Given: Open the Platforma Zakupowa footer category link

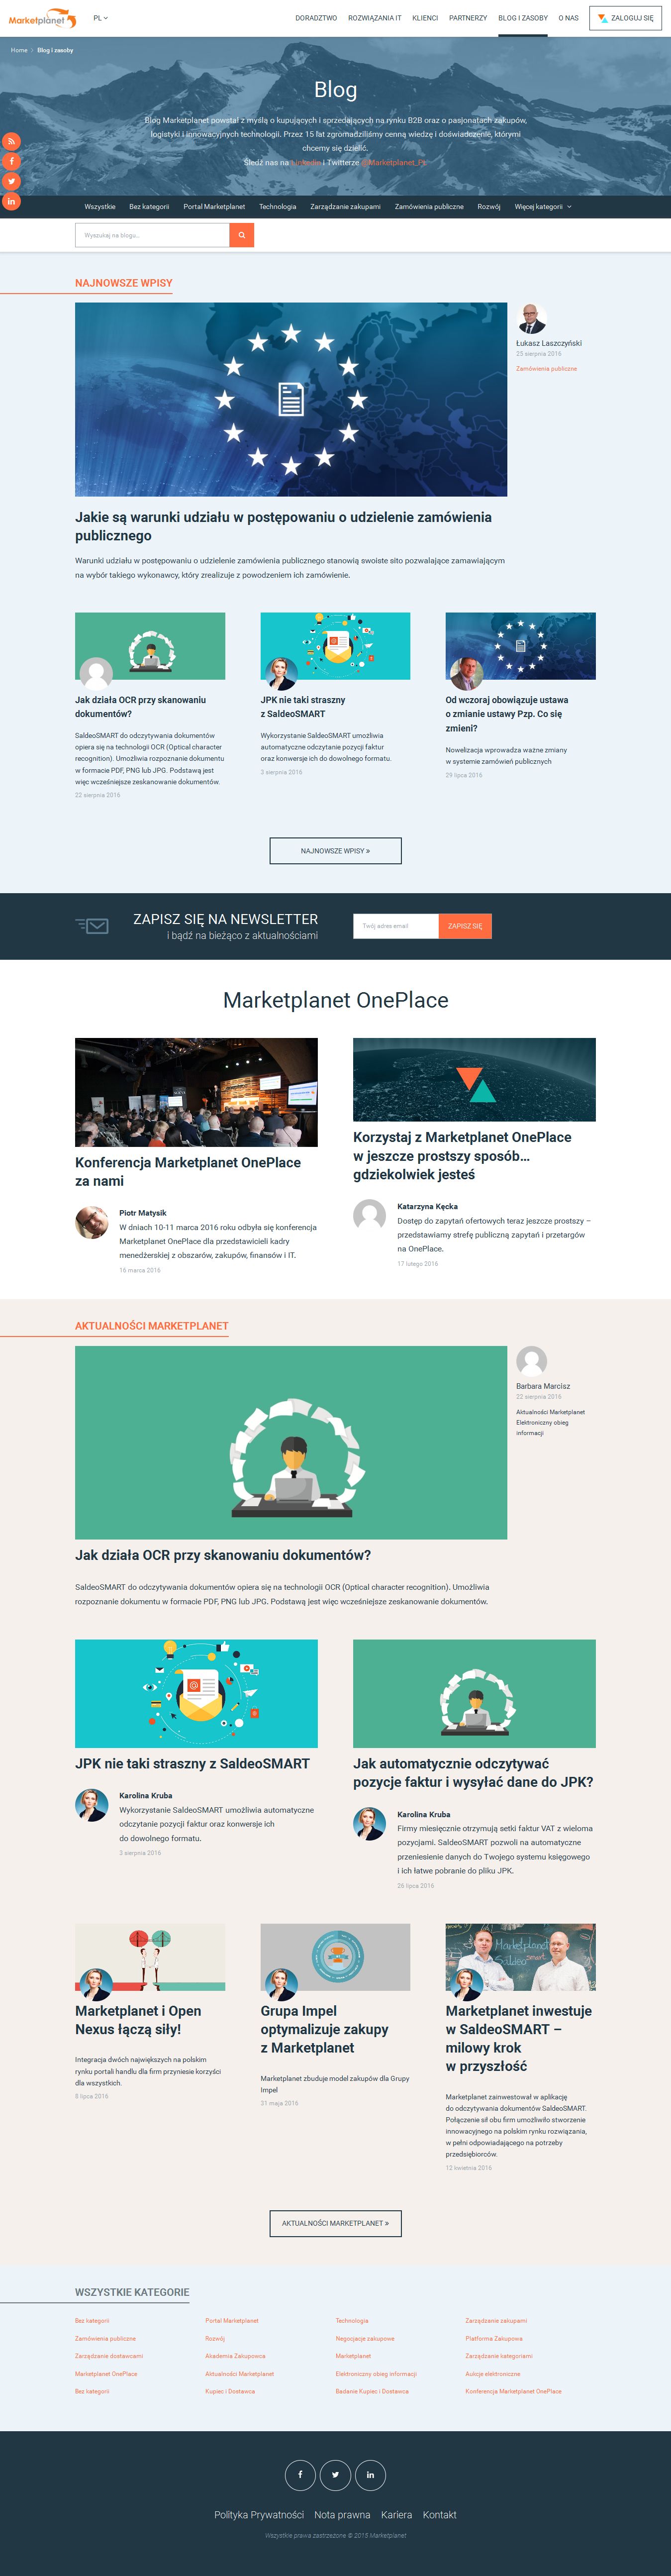Looking at the screenshot, I should tap(494, 2338).
